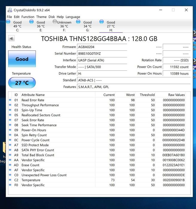Open the Function menu
This screenshot has width=196, height=209.
(28, 17)
